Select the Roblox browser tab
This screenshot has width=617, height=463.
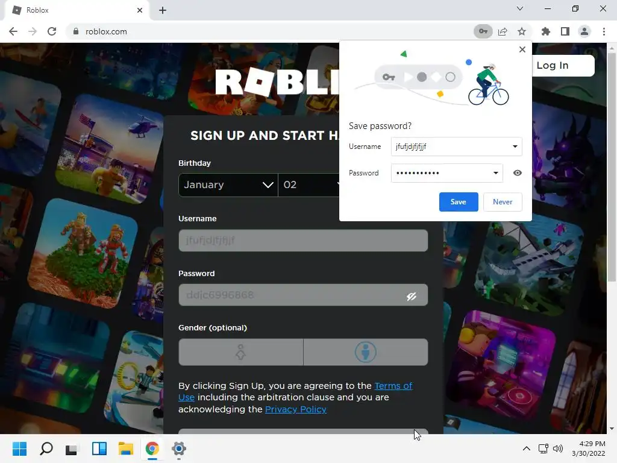point(77,10)
